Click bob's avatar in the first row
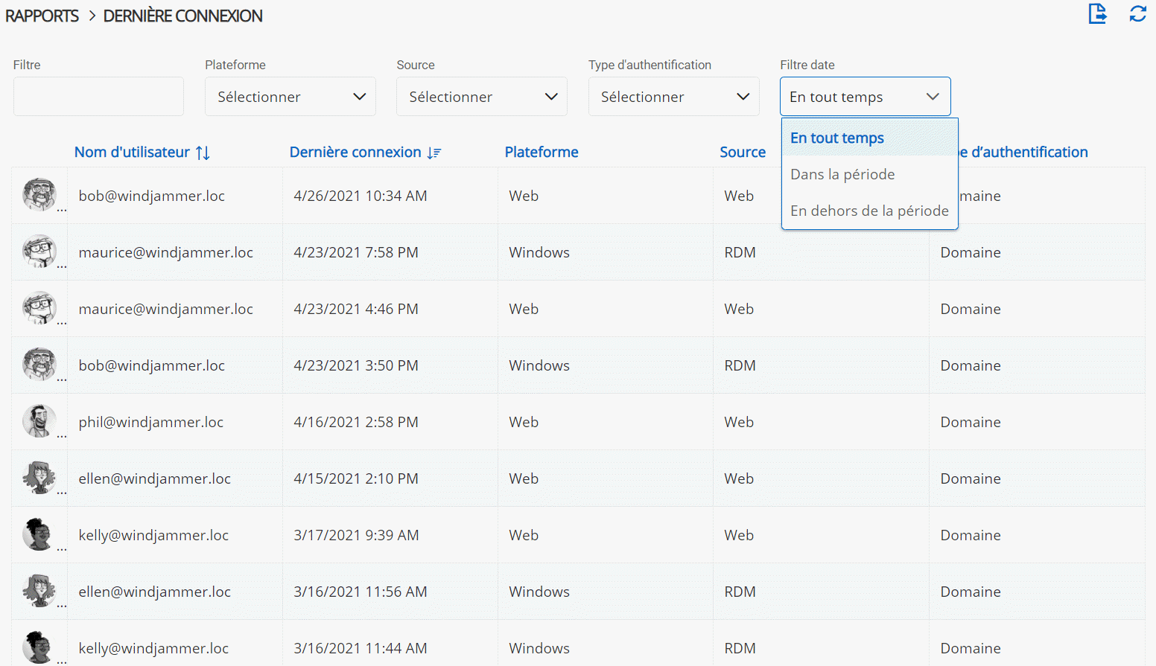1156x666 pixels. point(39,195)
